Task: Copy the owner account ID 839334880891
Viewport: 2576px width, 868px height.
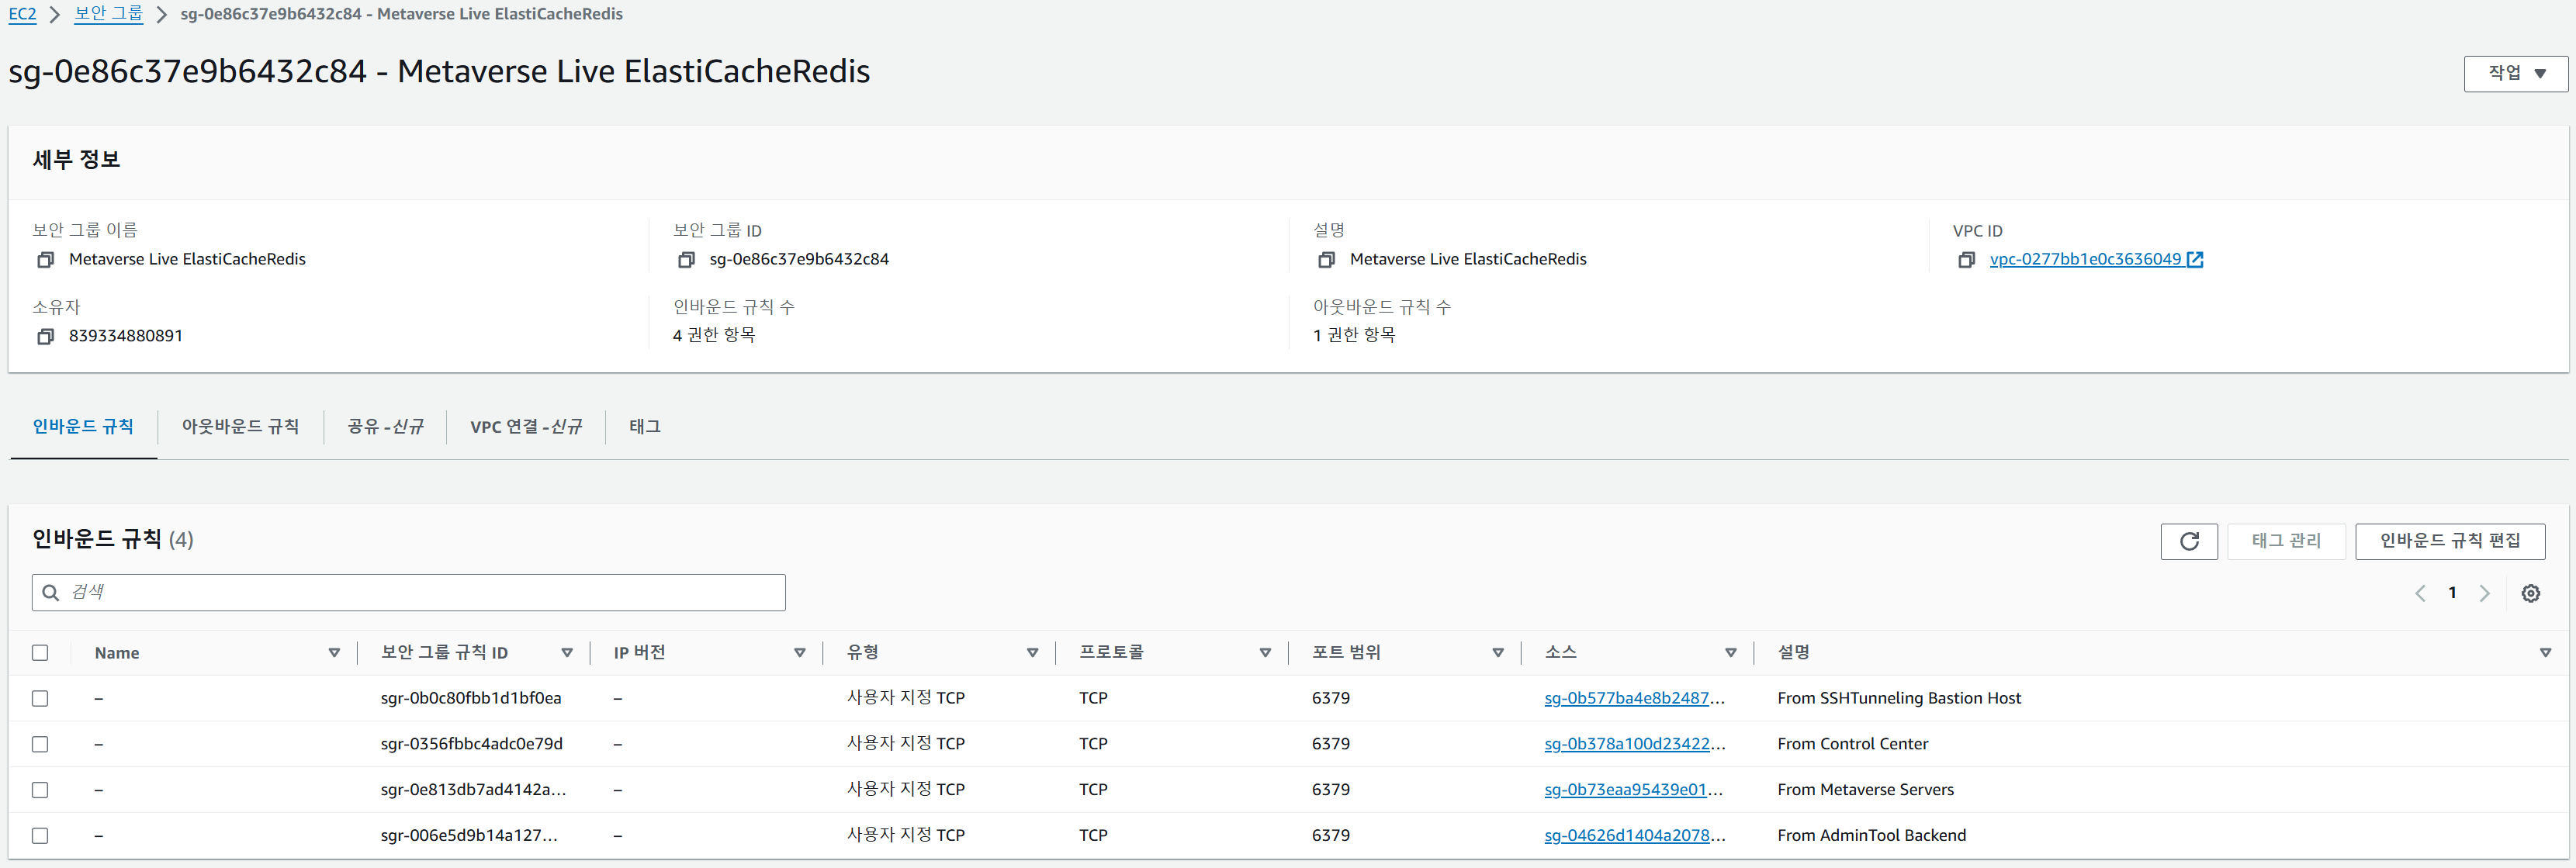Action: point(45,337)
